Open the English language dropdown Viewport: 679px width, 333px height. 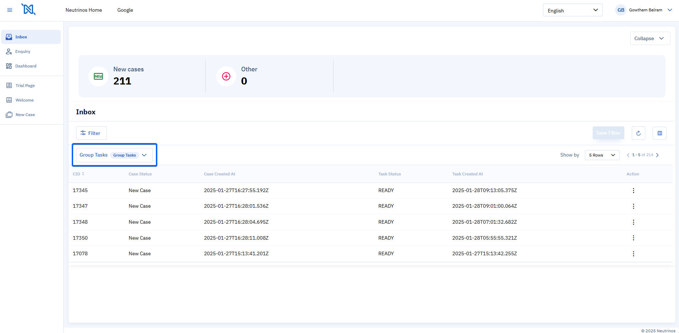click(572, 10)
